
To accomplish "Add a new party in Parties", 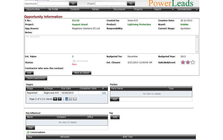I will (x=115, y=99).
